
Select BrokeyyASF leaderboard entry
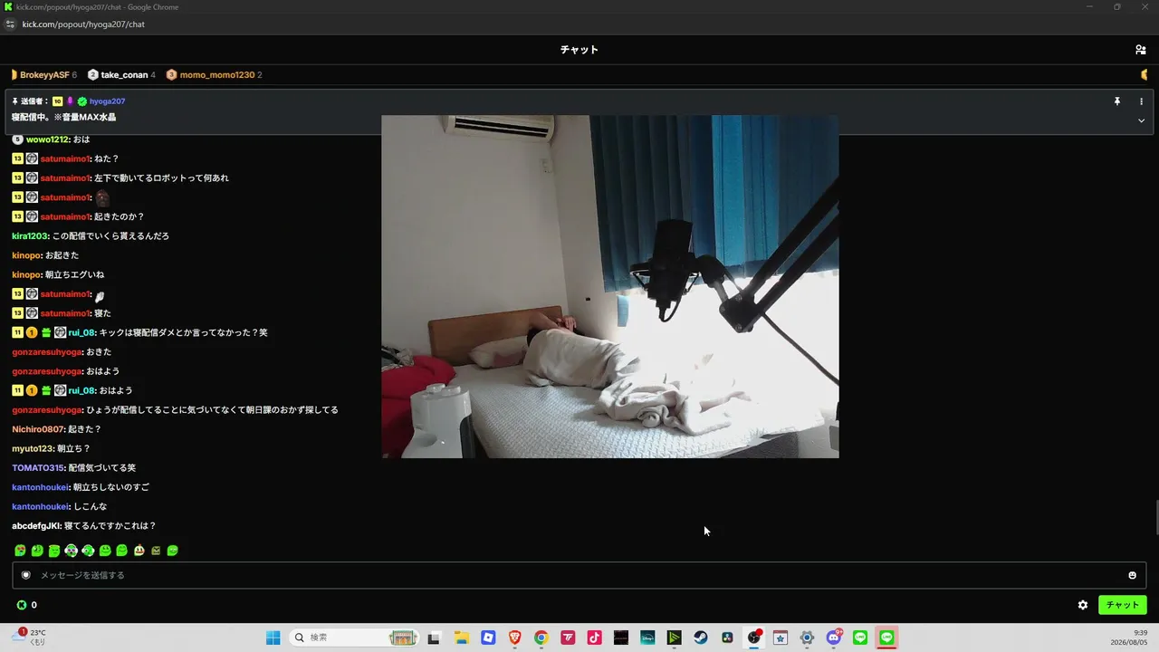(x=44, y=74)
